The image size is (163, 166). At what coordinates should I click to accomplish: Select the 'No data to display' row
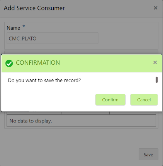81,121
